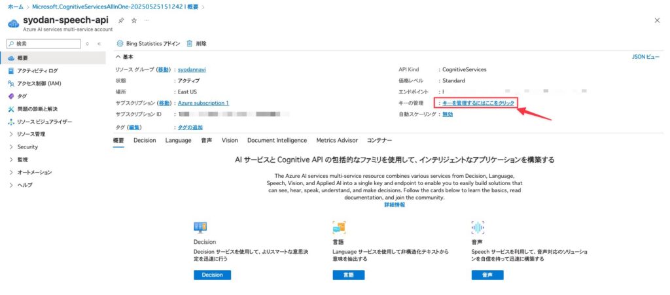670x295 pixels.
Task: Mark resource as favorite with star icon
Action: pos(133,20)
